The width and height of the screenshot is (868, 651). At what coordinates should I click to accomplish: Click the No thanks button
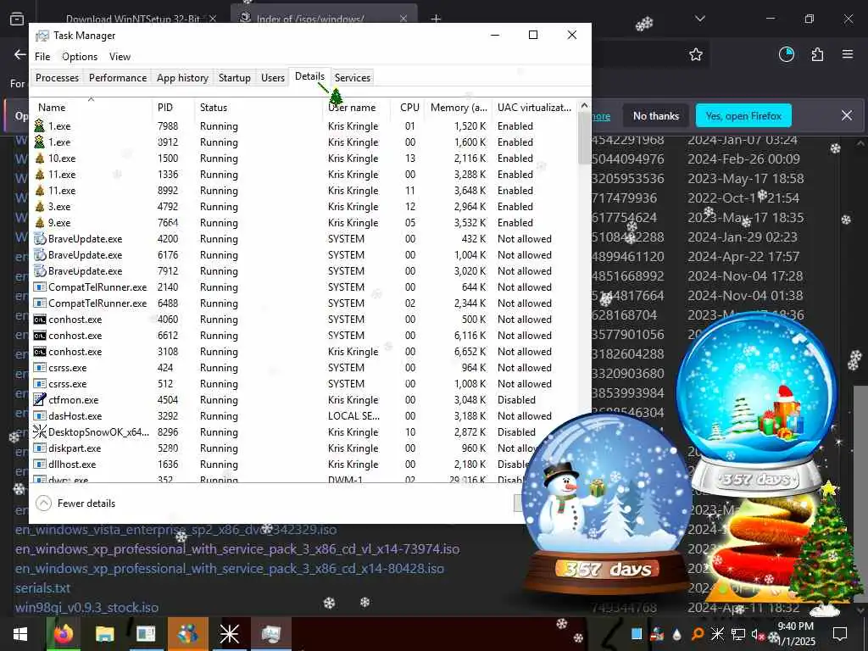coord(656,115)
